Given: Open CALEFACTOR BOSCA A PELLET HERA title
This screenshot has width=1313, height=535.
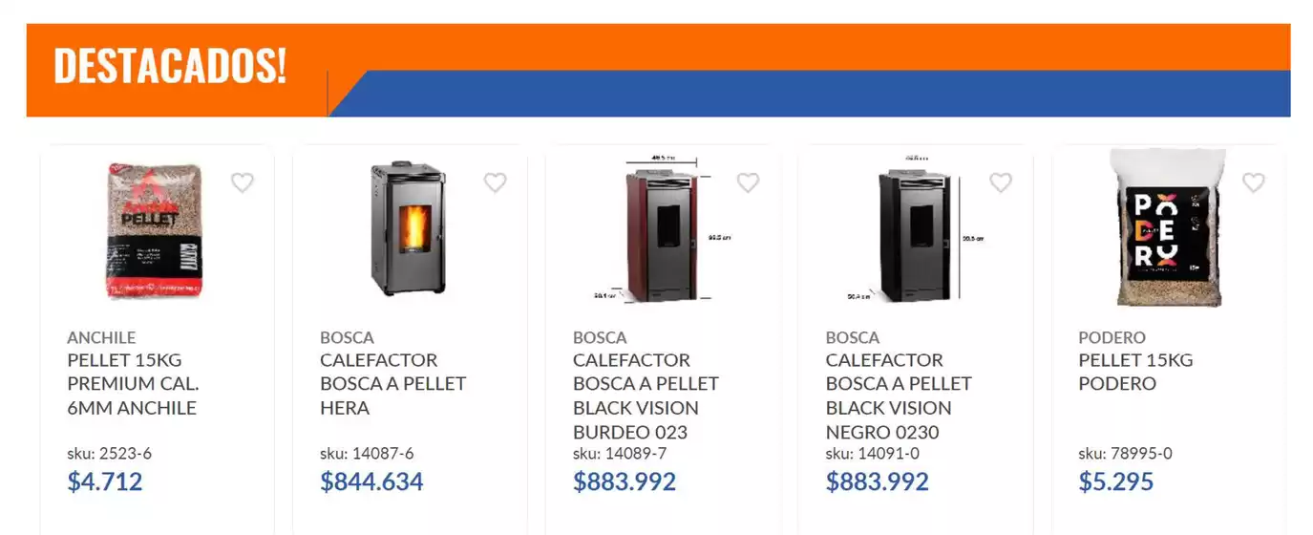Looking at the screenshot, I should click(393, 384).
